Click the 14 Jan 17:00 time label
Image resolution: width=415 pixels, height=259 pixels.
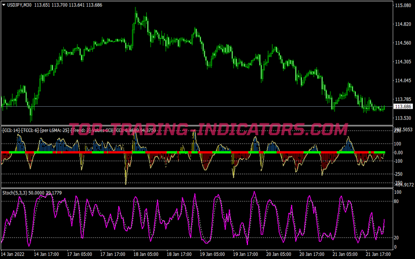46,254
